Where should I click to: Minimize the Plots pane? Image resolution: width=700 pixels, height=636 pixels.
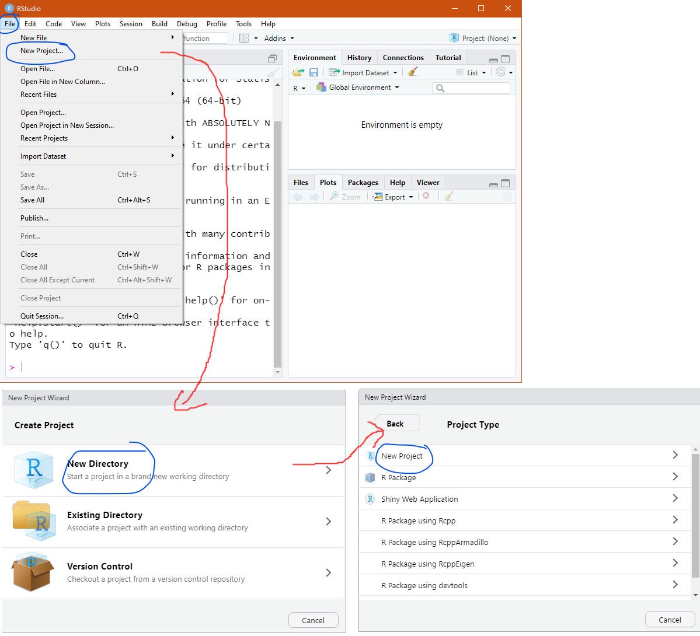(x=493, y=184)
